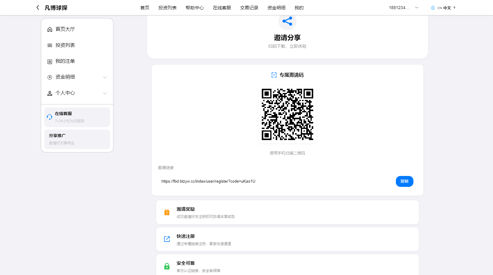Open the CN 中文 language selector
The height and width of the screenshot is (275, 493).
click(443, 8)
